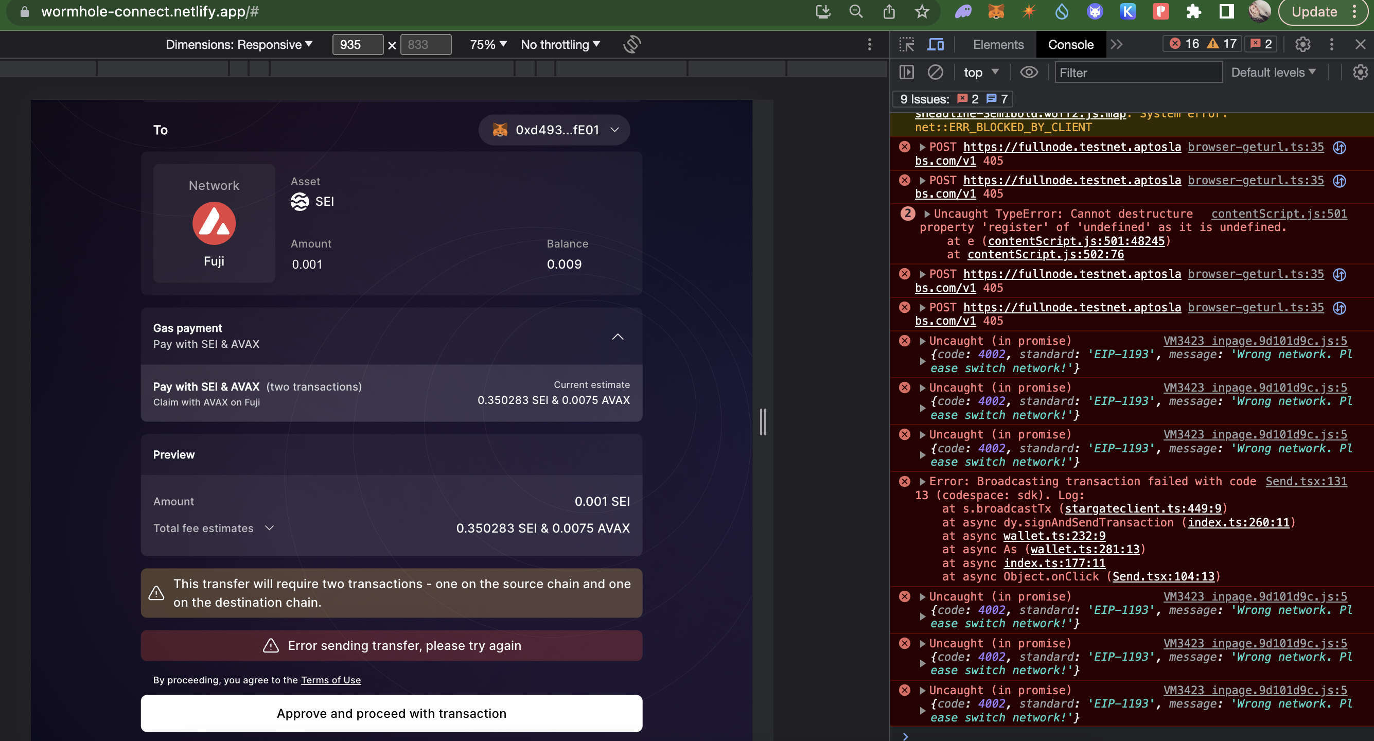
Task: Select the Console tab
Action: point(1070,44)
